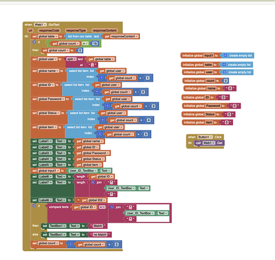Open User_ID_TextBox dropdown in set global input1 row
The image size is (275, 260).
83,171
